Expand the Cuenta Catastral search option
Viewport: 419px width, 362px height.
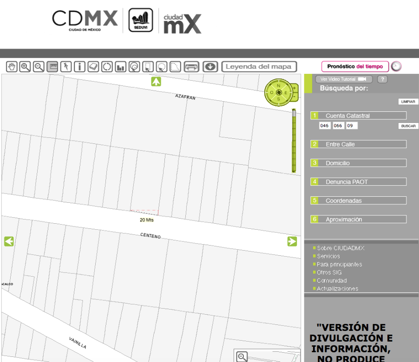(x=358, y=116)
